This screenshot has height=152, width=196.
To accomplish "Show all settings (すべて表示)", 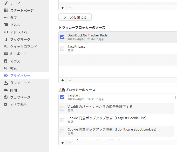I will tap(18, 104).
